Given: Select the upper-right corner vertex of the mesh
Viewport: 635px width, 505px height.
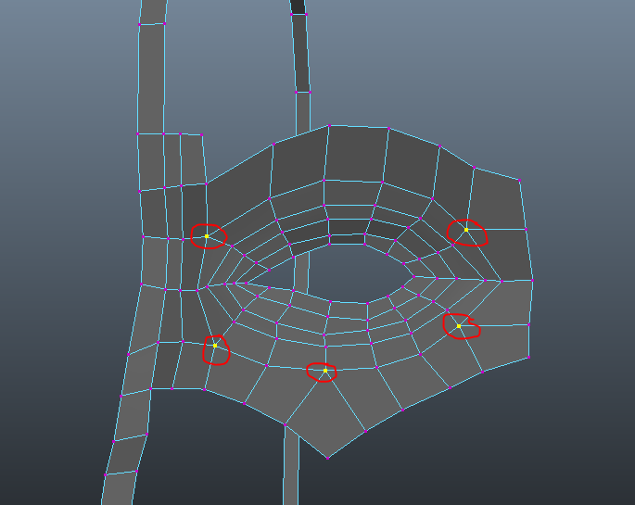Looking at the screenshot, I should coord(519,179).
